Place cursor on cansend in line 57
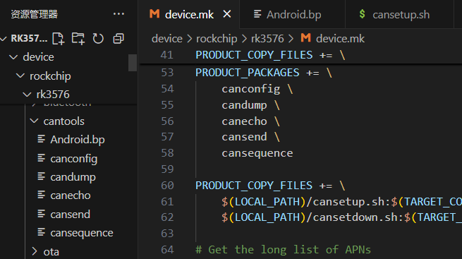462x259 pixels. [244, 137]
